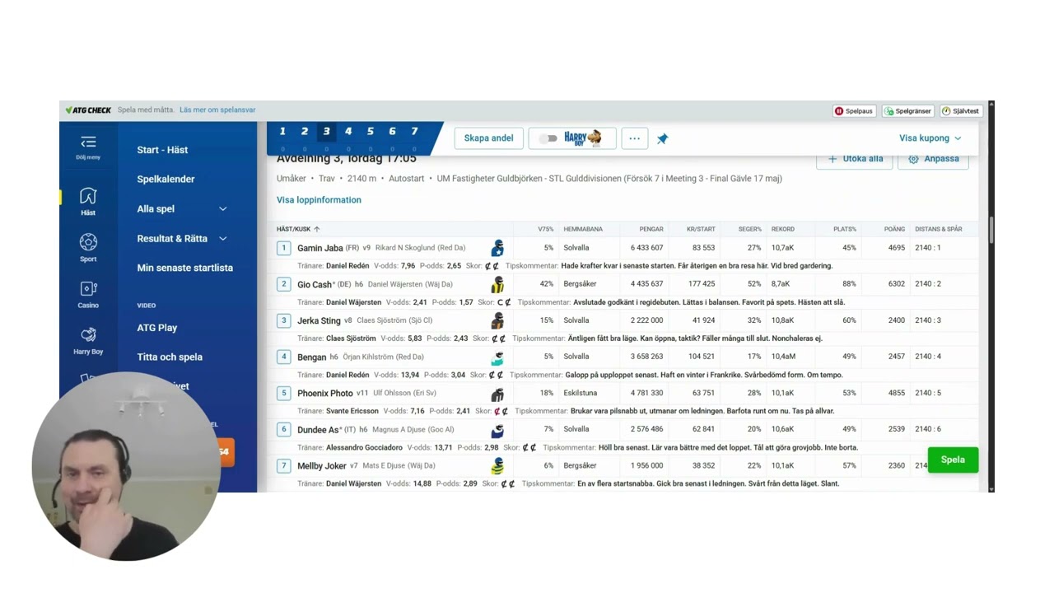Click the pin icon next to more options
The height and width of the screenshot is (593, 1054).
pyautogui.click(x=662, y=138)
